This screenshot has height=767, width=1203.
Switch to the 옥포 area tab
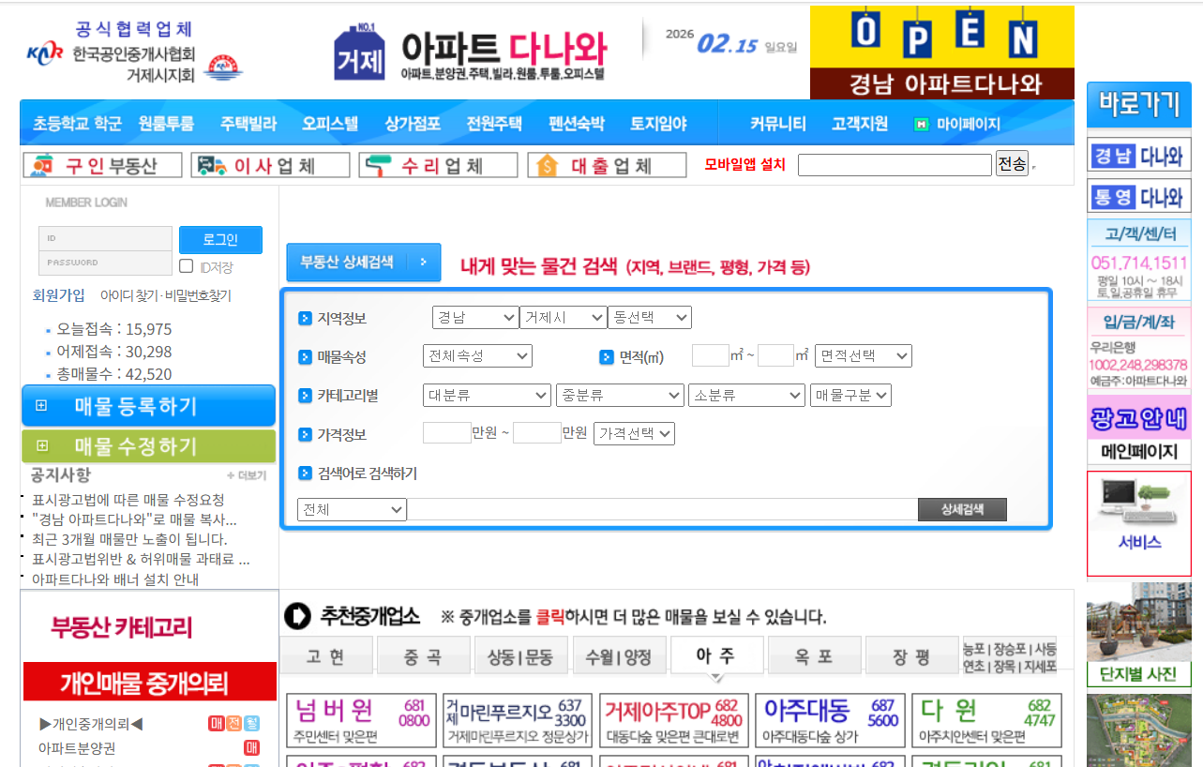[814, 655]
